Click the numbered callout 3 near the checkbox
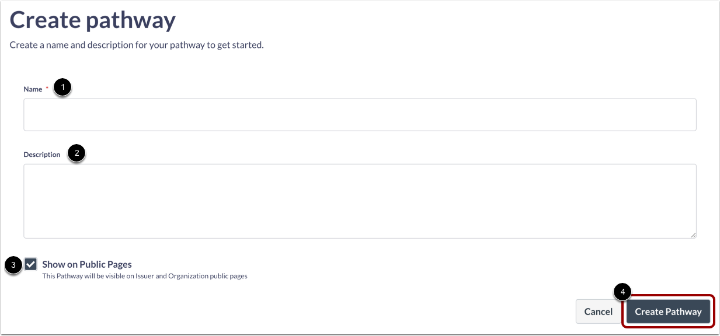The height and width of the screenshot is (336, 720). pyautogui.click(x=13, y=265)
